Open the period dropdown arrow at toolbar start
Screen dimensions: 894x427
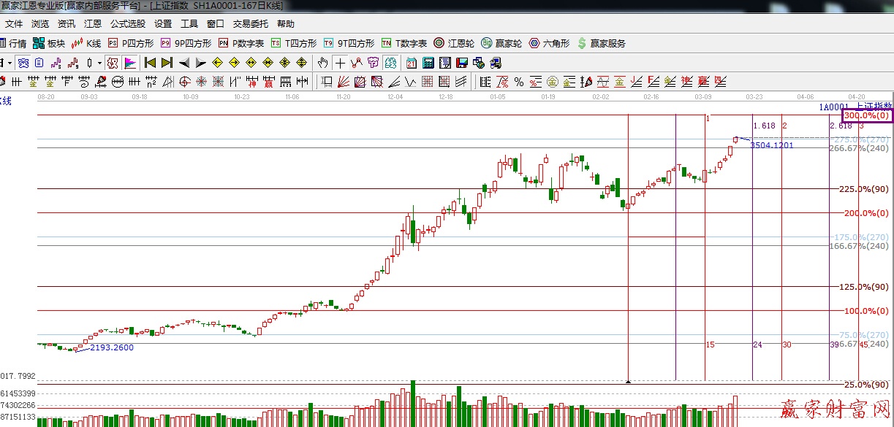tap(9, 63)
